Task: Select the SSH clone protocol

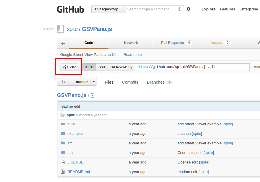Action: click(x=102, y=67)
